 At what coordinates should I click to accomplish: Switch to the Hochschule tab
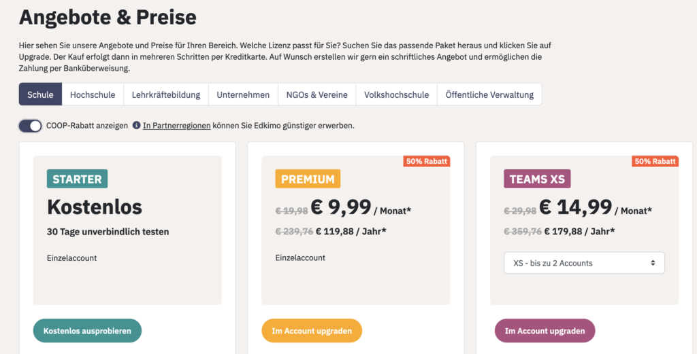tap(93, 94)
